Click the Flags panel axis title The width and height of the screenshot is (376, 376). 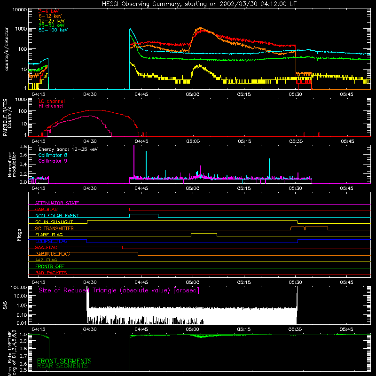pos(19,235)
